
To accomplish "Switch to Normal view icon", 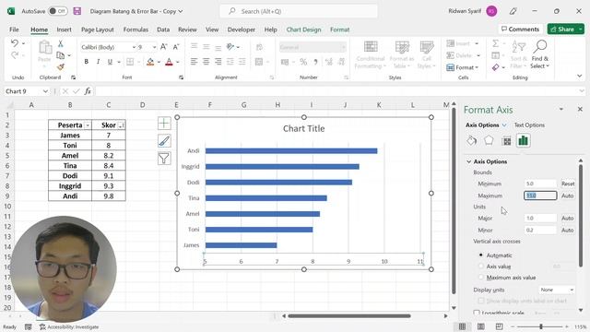I will (x=462, y=326).
